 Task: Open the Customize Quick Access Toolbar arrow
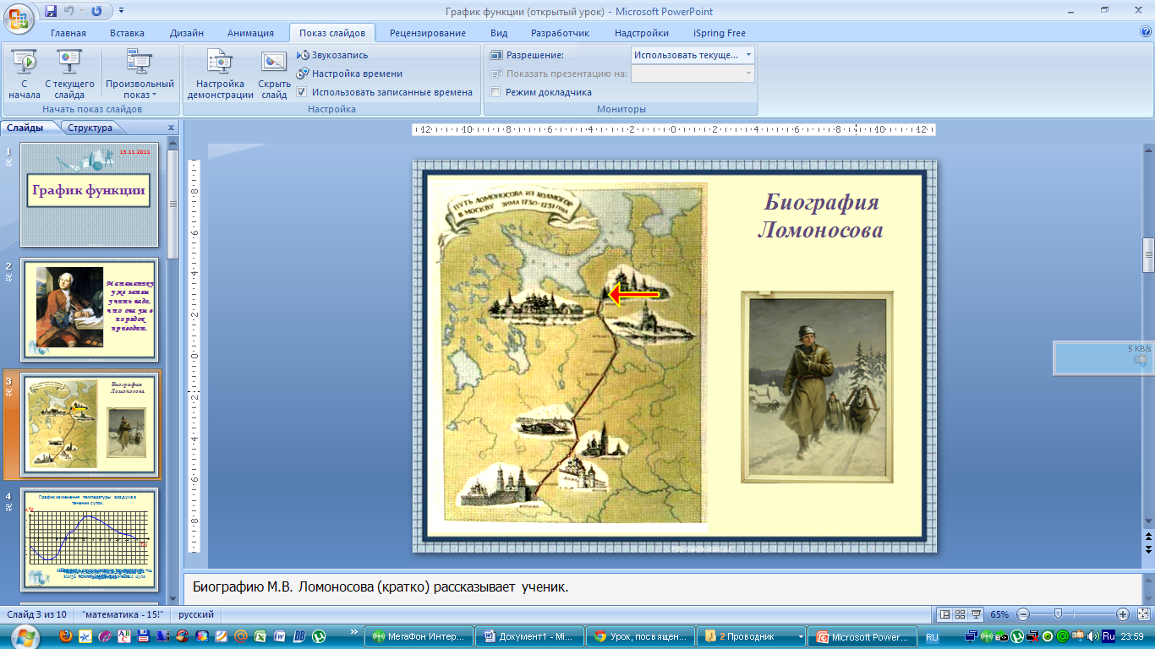coord(121,12)
